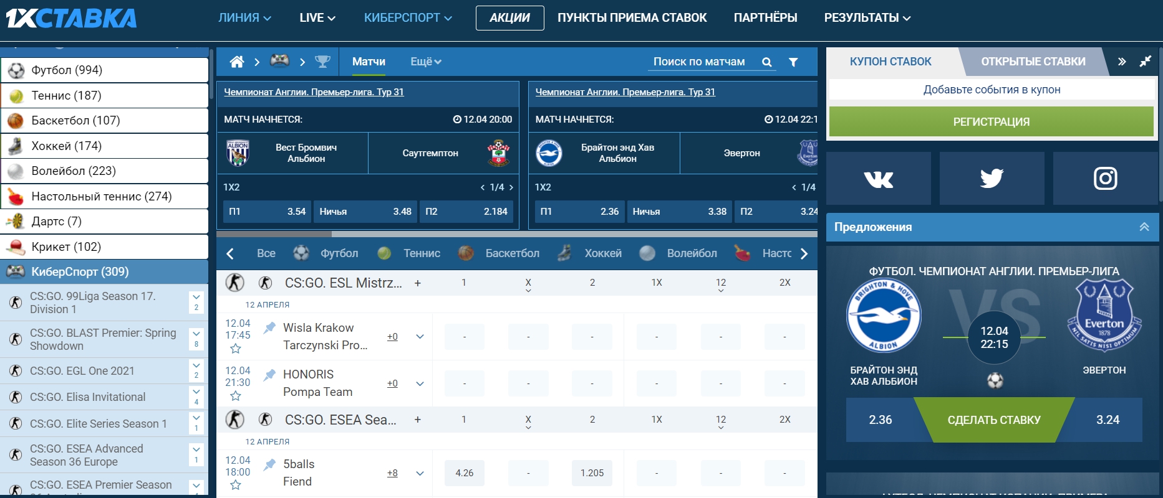
Task: Go to next market in West Bromwich card
Action: point(511,187)
